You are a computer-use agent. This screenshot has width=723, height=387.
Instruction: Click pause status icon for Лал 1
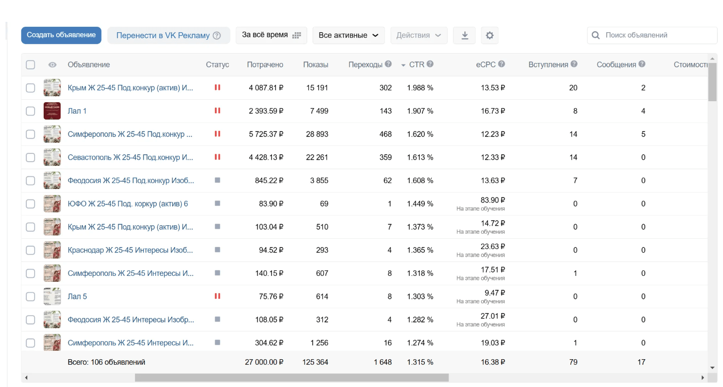click(x=217, y=111)
